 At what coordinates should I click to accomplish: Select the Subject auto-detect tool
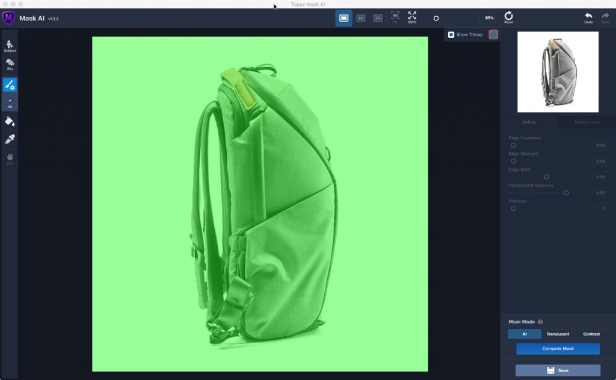click(10, 46)
